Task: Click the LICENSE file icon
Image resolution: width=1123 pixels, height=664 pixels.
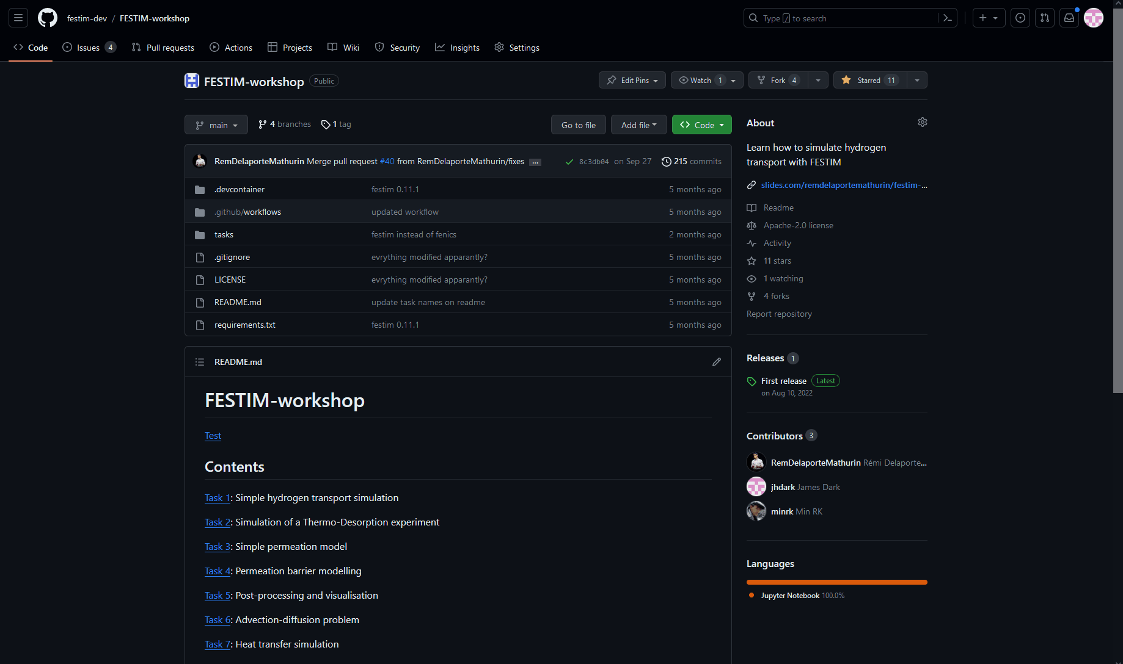Action: tap(200, 280)
